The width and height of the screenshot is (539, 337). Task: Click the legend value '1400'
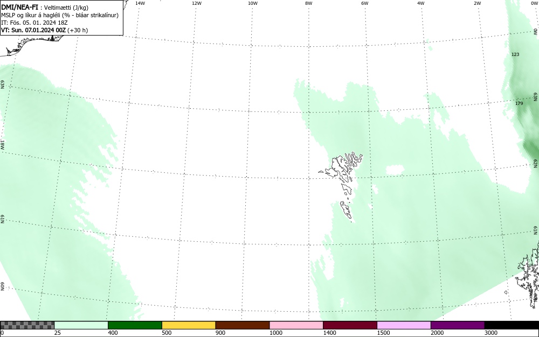(329, 333)
